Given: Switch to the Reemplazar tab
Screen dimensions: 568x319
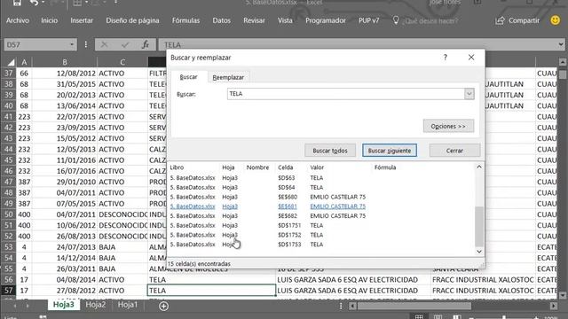Looking at the screenshot, I should (x=228, y=77).
